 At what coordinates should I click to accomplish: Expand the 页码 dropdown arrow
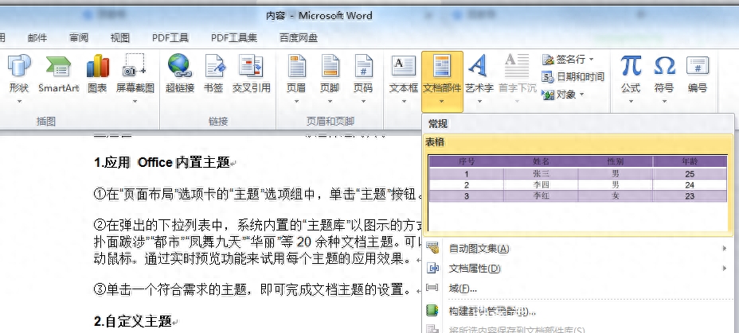coord(363,101)
